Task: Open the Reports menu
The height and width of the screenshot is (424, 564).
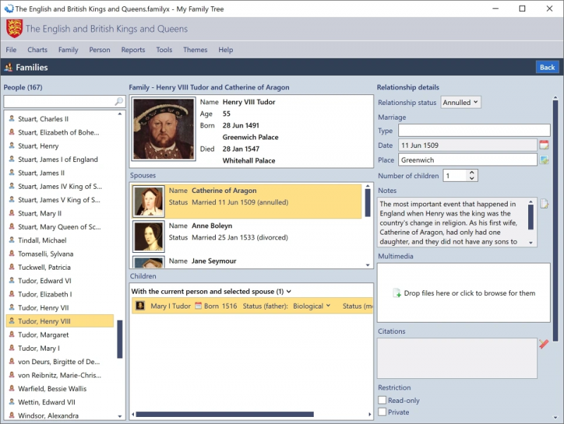Action: point(133,49)
